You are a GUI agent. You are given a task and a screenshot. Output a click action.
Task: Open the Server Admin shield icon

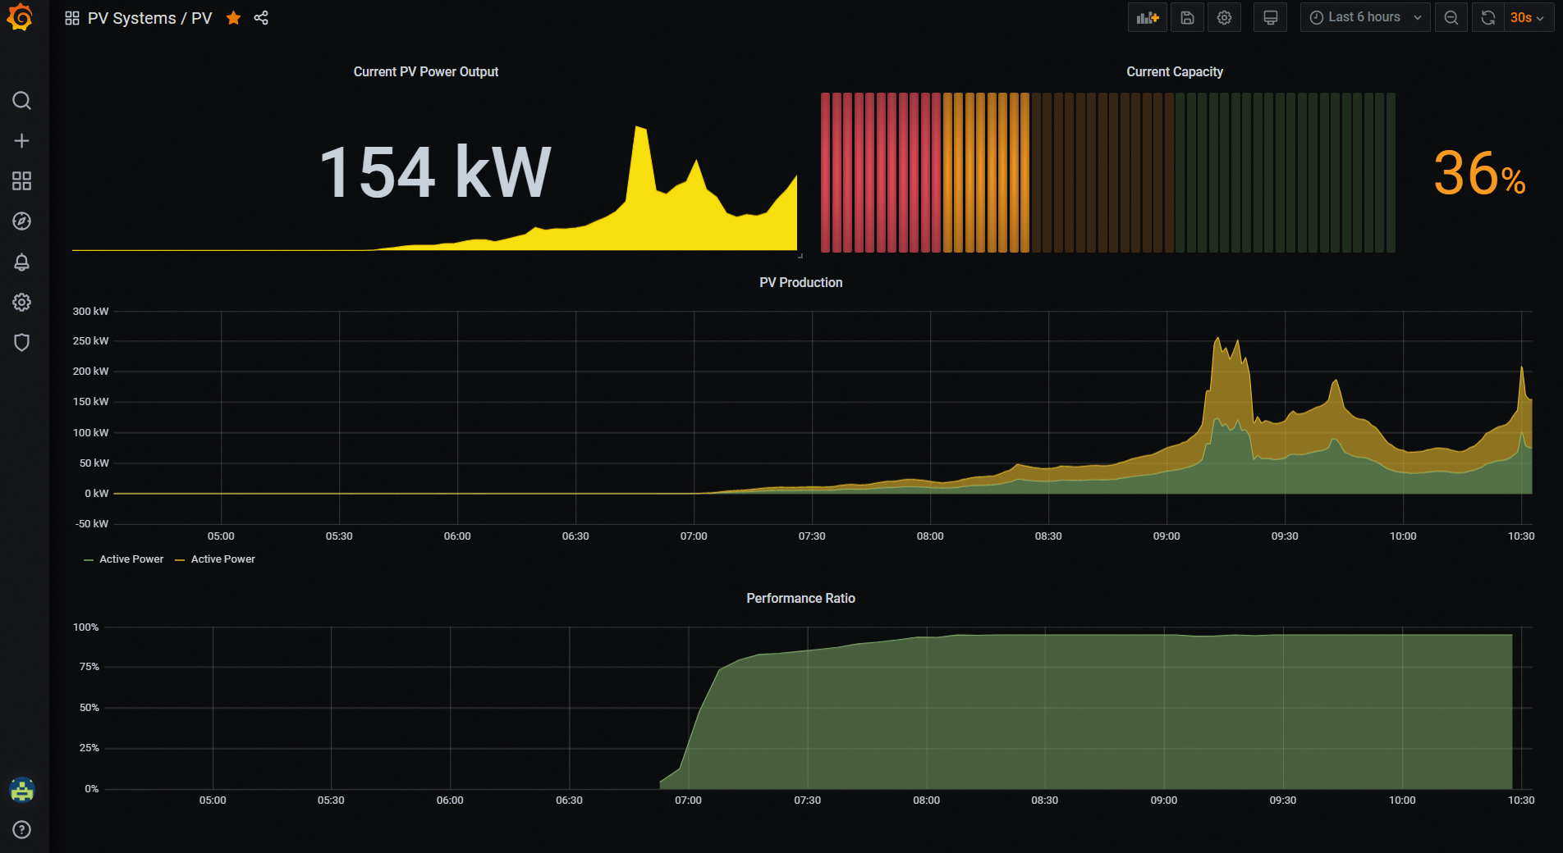tap(22, 343)
